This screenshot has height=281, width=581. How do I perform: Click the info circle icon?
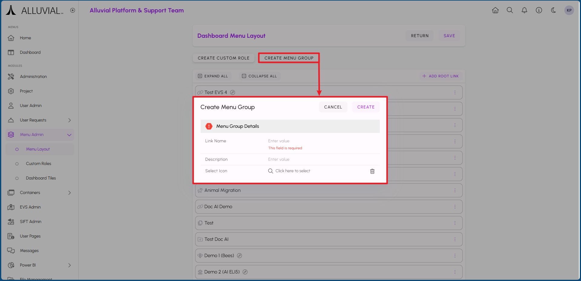tap(539, 10)
